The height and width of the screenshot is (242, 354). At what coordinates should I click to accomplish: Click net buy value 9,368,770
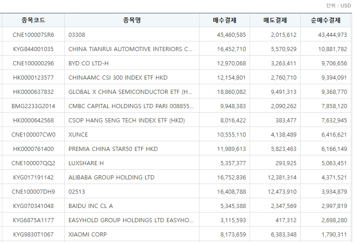click(334, 92)
